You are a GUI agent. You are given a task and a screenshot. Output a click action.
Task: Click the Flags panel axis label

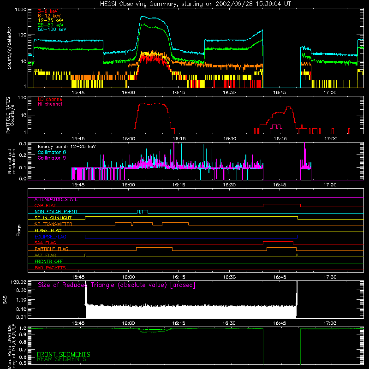[18, 231]
